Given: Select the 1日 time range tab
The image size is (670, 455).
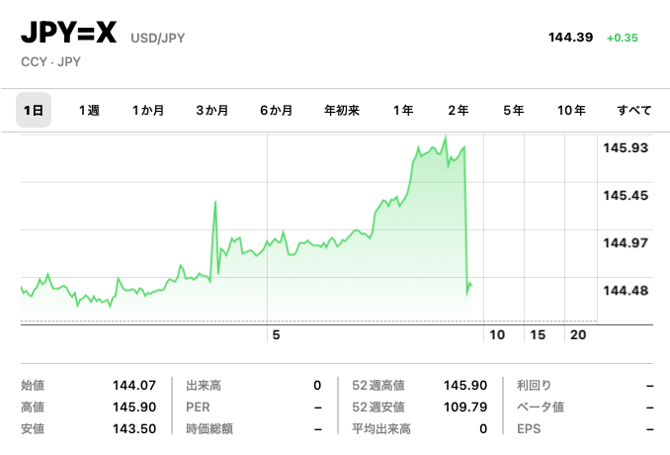Looking at the screenshot, I should pos(33,111).
